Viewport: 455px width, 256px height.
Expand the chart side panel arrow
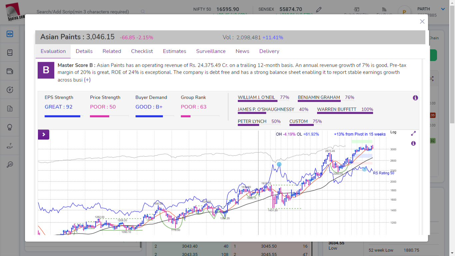pyautogui.click(x=44, y=135)
